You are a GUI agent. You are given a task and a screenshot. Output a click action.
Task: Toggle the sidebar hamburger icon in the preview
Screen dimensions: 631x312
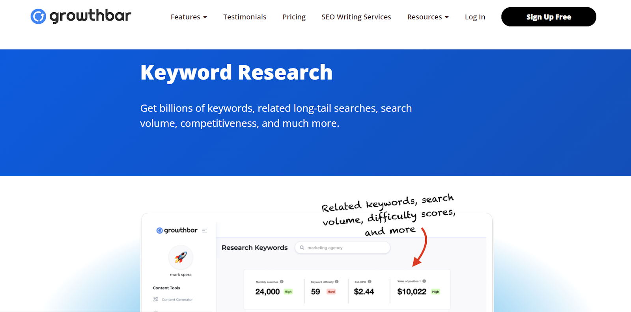click(x=204, y=231)
